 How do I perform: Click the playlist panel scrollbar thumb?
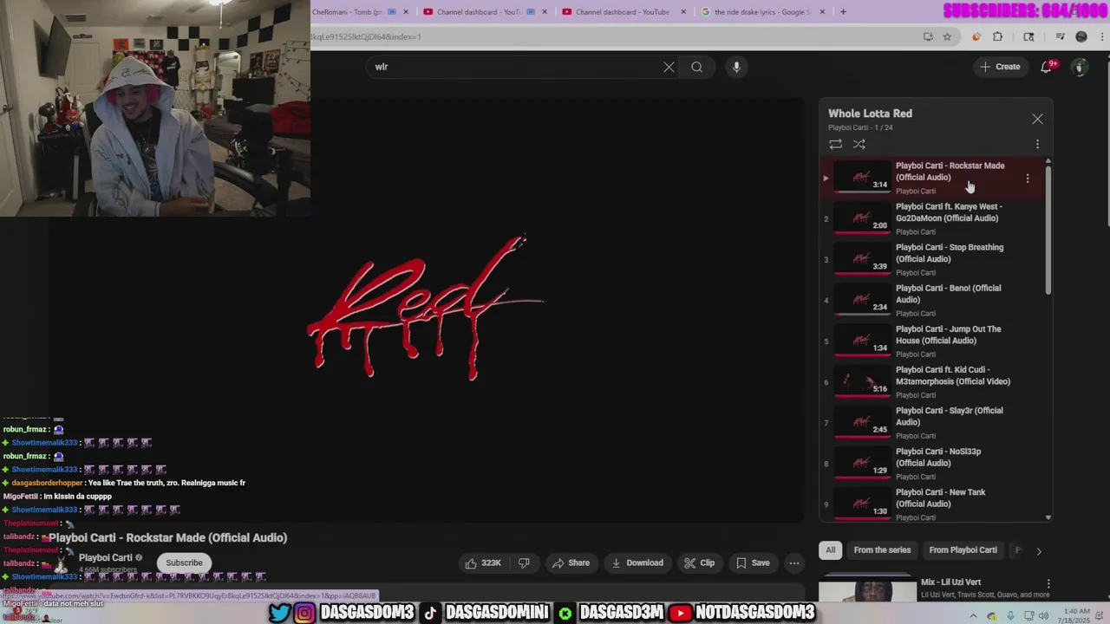coord(1048,231)
